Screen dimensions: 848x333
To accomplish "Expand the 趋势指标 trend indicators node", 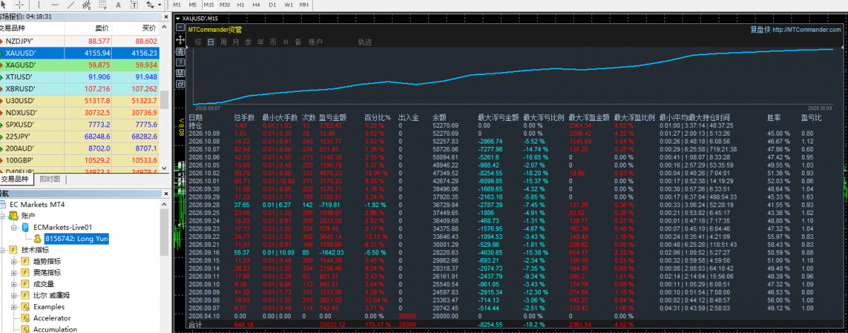I will [x=14, y=262].
